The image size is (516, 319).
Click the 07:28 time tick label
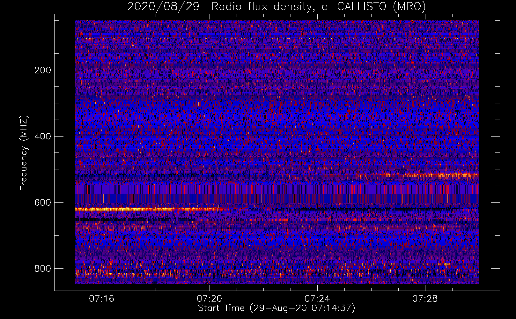pos(425,299)
